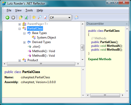Click info panel scrollbar up arrow
The image size is (131, 105).
83,69
